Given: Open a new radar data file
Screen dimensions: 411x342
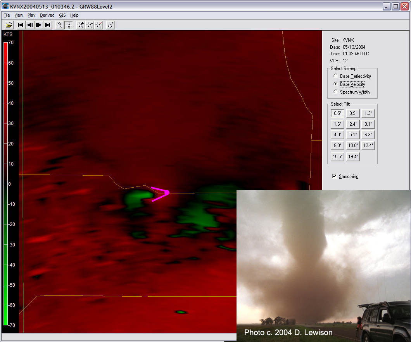Looking at the screenshot, I should coord(9,25).
